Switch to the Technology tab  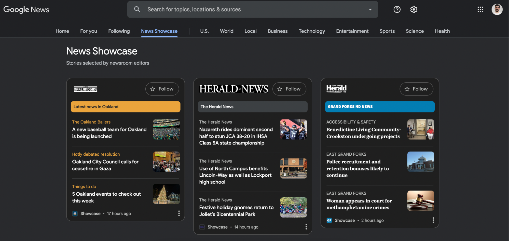pyautogui.click(x=312, y=31)
